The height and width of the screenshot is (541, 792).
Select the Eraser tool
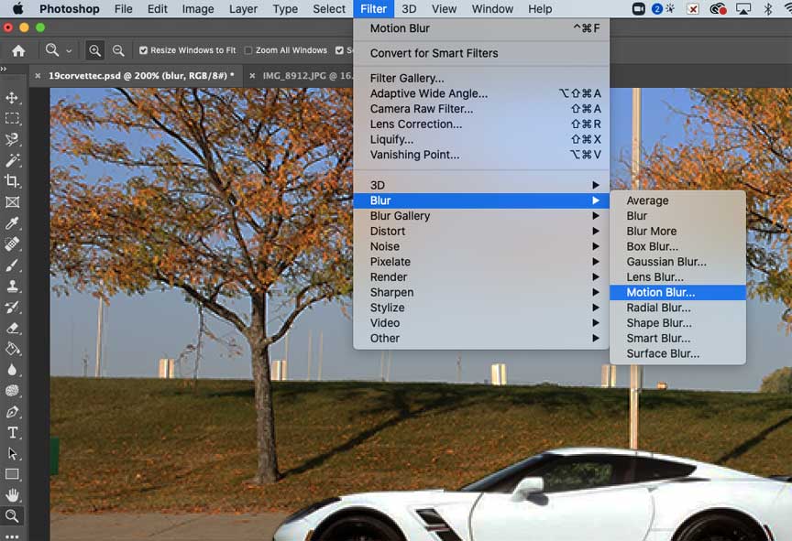(12, 329)
